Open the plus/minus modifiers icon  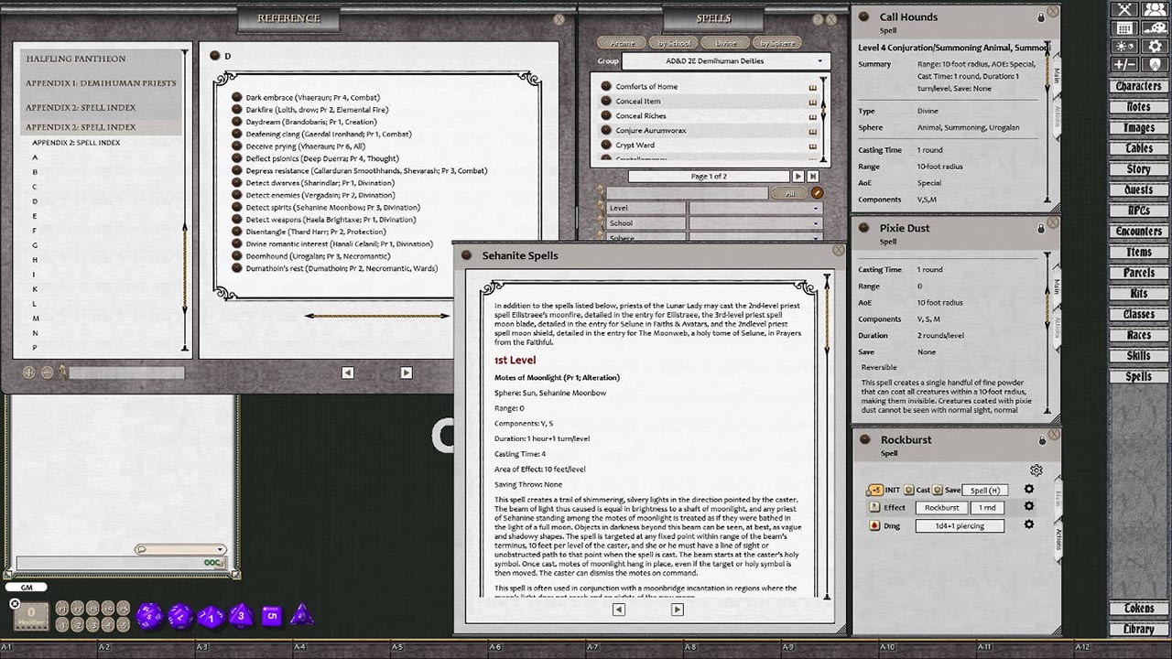1125,64
